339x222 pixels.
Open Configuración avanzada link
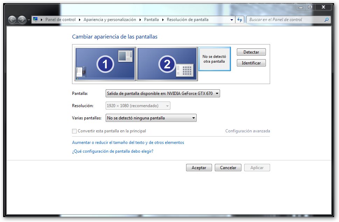click(x=248, y=131)
